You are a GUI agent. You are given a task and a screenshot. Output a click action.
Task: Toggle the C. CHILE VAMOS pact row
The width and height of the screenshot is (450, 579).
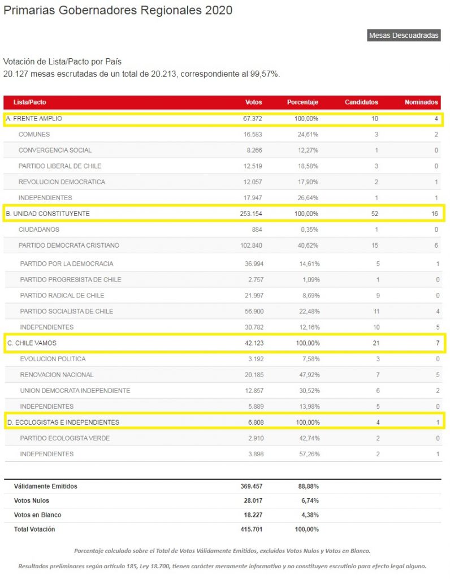(31, 343)
